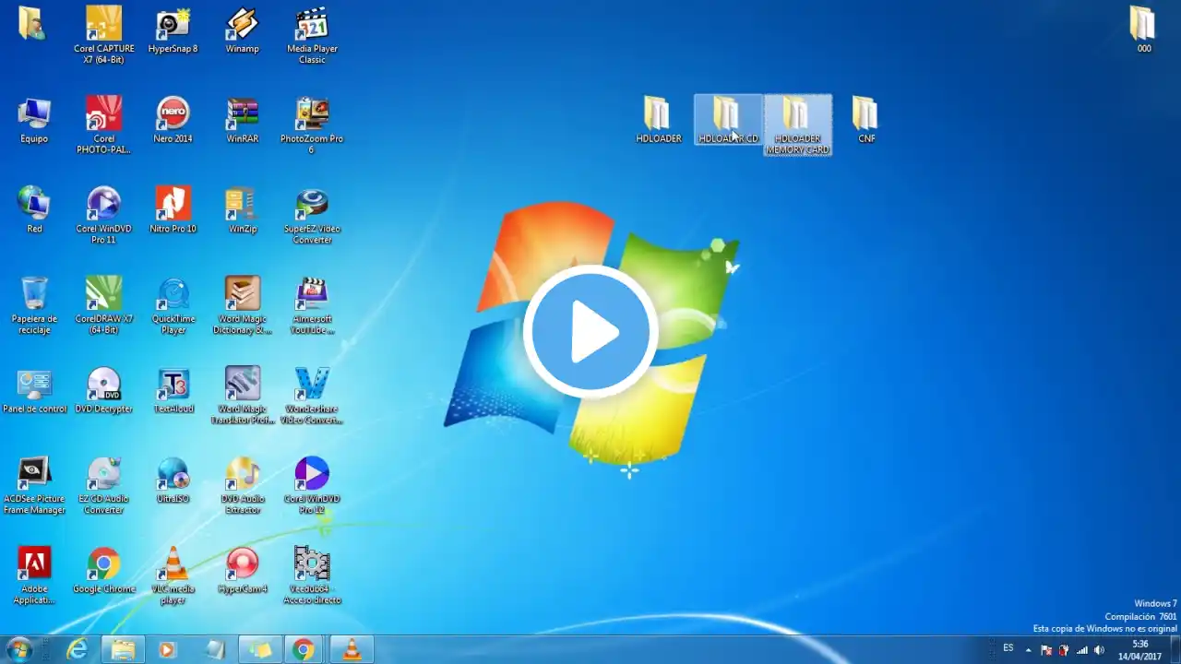Select the Corel CAPTURE X7 desktop shortcut

coord(103,35)
